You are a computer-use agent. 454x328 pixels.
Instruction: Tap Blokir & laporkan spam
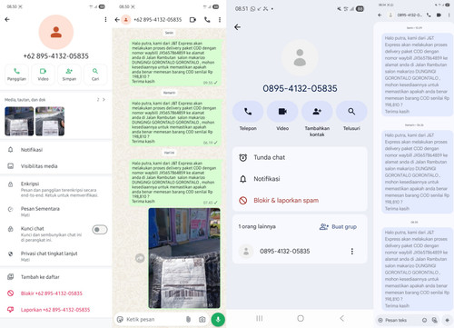click(300, 201)
